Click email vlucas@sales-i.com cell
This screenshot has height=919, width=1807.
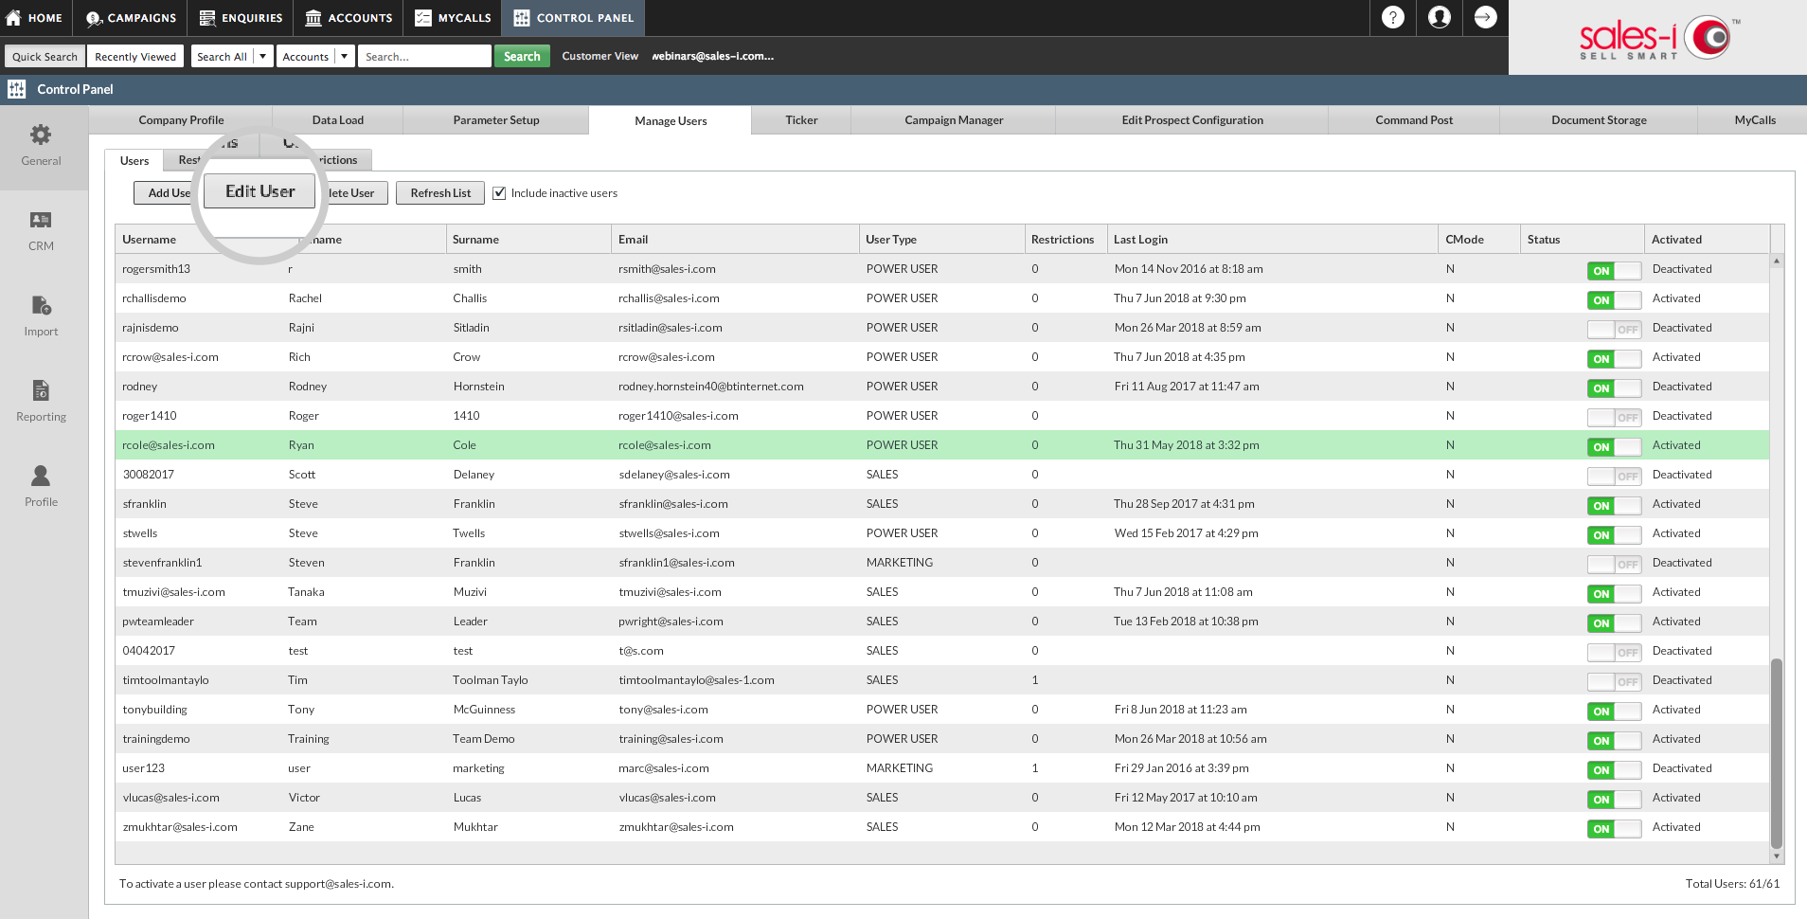[x=667, y=798]
